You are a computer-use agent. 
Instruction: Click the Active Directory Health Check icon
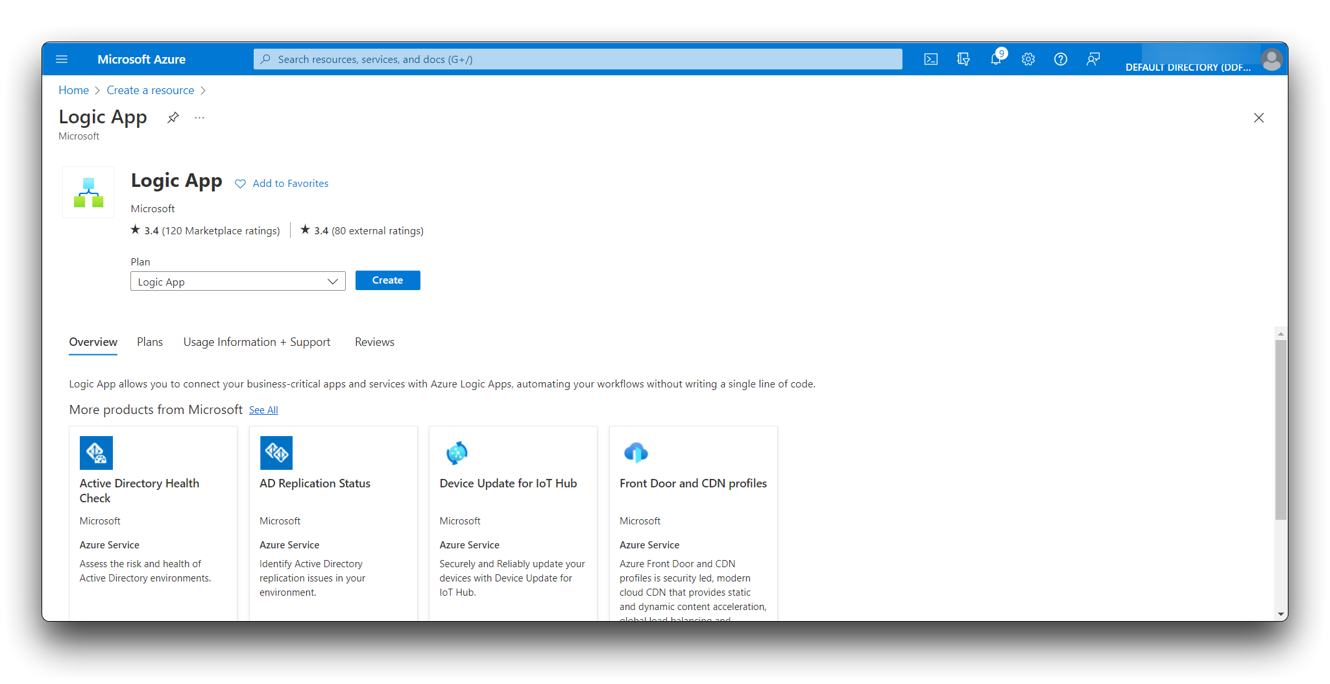[96, 452]
